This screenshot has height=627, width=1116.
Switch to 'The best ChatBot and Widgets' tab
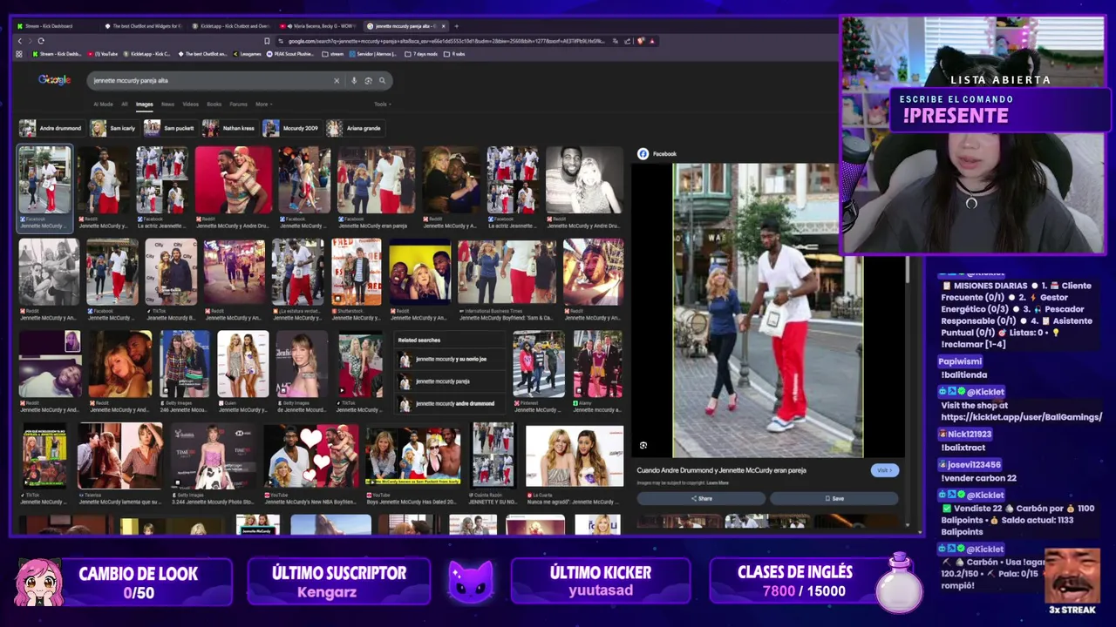click(142, 26)
